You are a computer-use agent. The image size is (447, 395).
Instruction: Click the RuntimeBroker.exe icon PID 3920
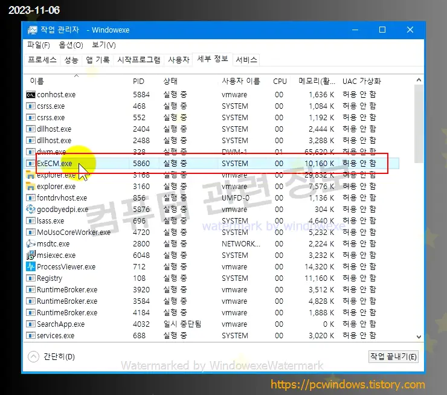[30, 289]
